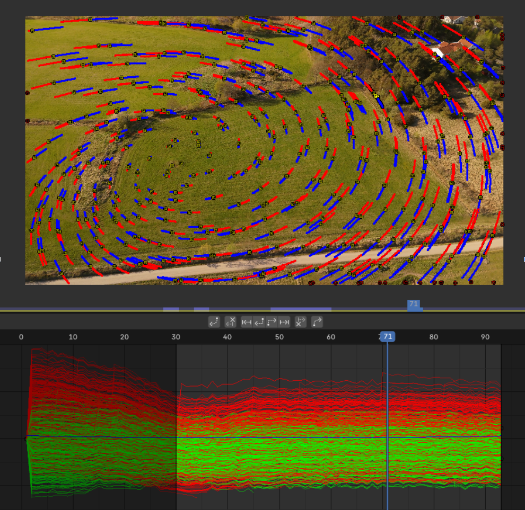This screenshot has width=525, height=510.
Task: Click the Refine Forwards tracking icon
Action: click(317, 322)
